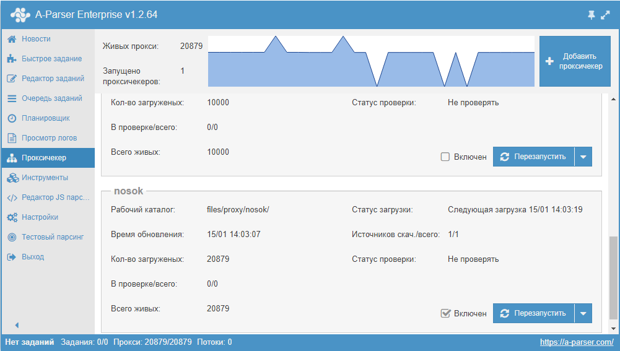
Task: Click the network icon beside Проксичекер
Action: coord(12,158)
